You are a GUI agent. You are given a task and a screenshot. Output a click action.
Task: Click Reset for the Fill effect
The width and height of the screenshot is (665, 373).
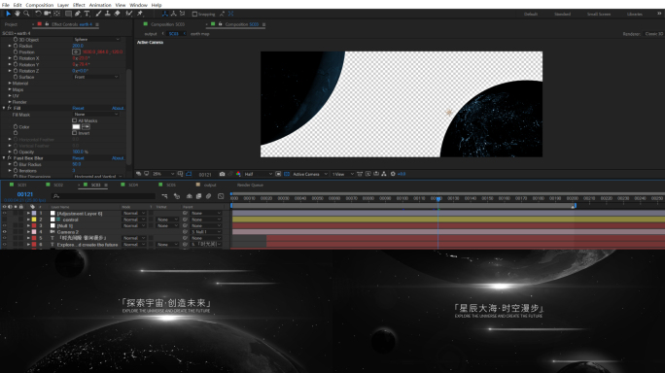78,108
